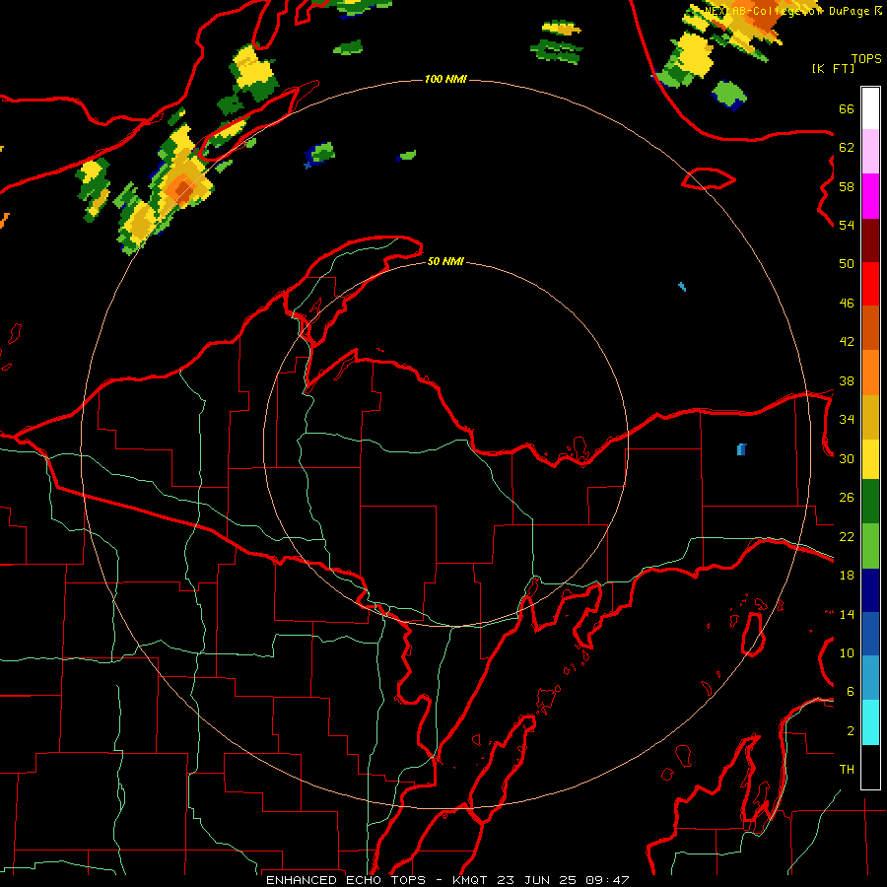
Task: Click the "26" legend value
Action: 847,498
